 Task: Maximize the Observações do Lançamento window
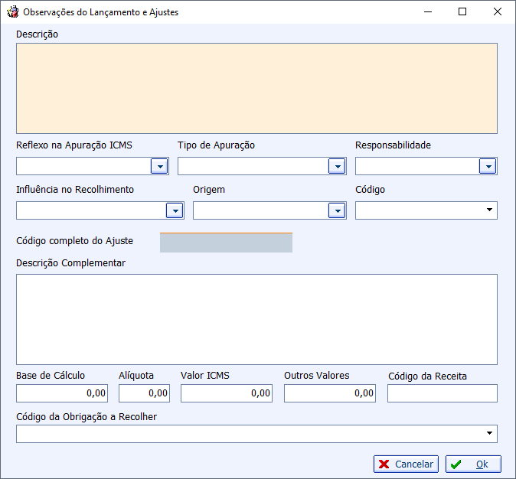click(462, 11)
